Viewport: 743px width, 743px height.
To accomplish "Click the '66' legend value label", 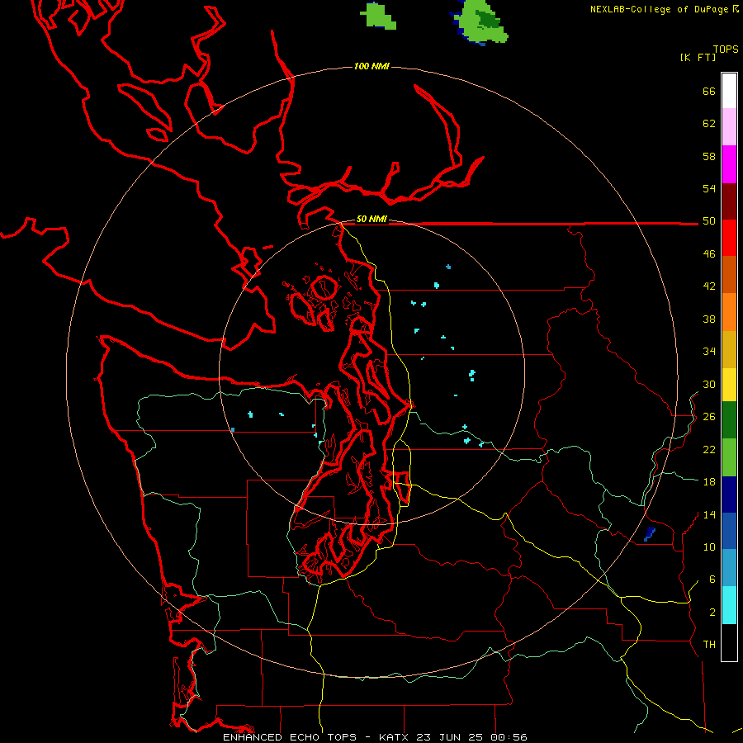I will 709,91.
